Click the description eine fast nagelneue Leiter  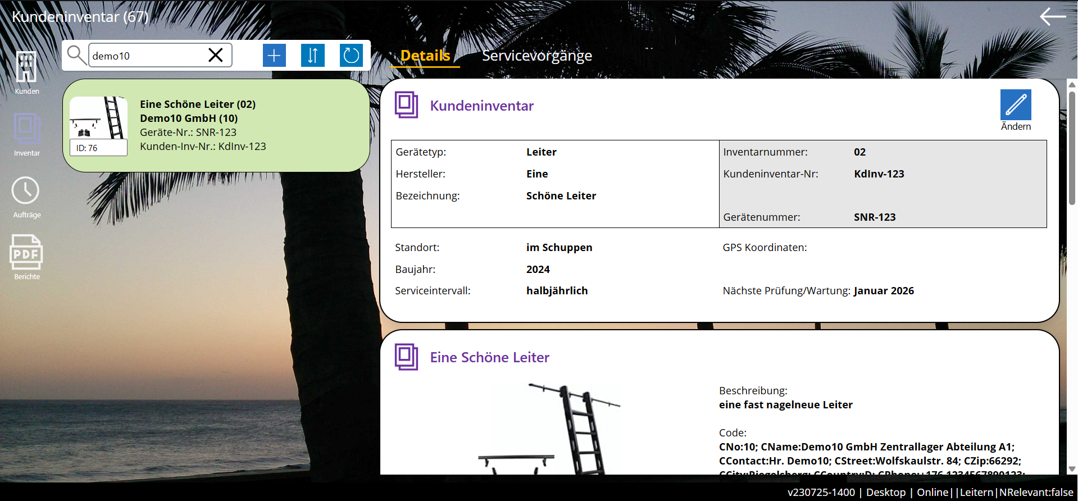pos(785,404)
